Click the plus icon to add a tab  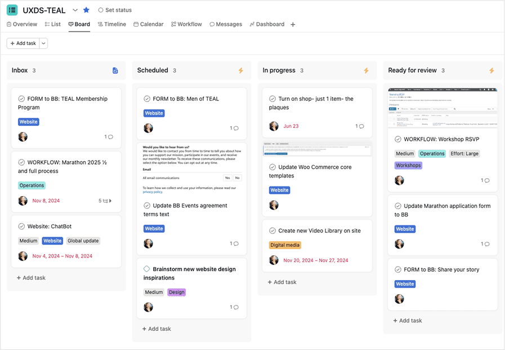293,25
